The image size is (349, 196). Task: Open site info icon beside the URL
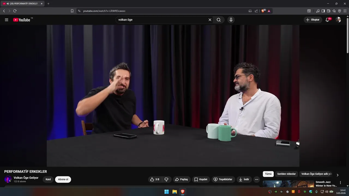(79, 11)
